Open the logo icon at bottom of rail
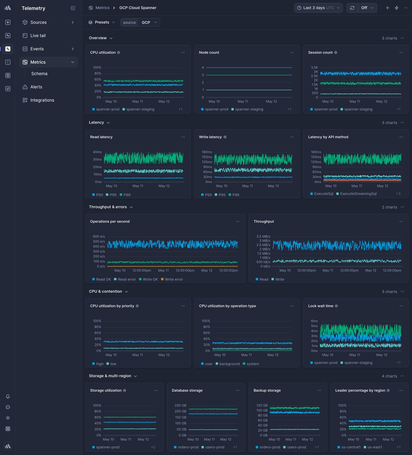 point(8,446)
